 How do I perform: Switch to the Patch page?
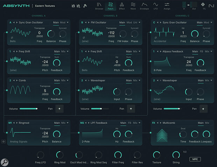pyautogui.click(x=111, y=6)
